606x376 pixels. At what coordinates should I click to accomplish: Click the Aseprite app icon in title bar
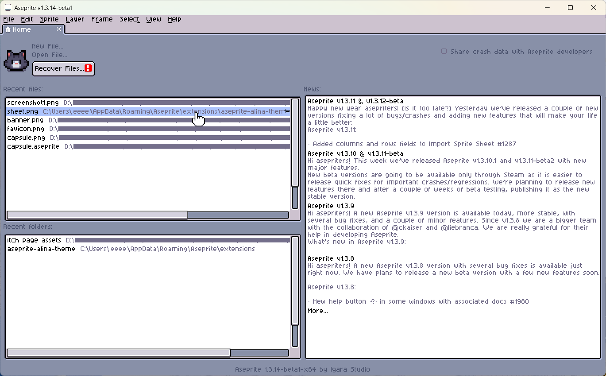click(8, 8)
